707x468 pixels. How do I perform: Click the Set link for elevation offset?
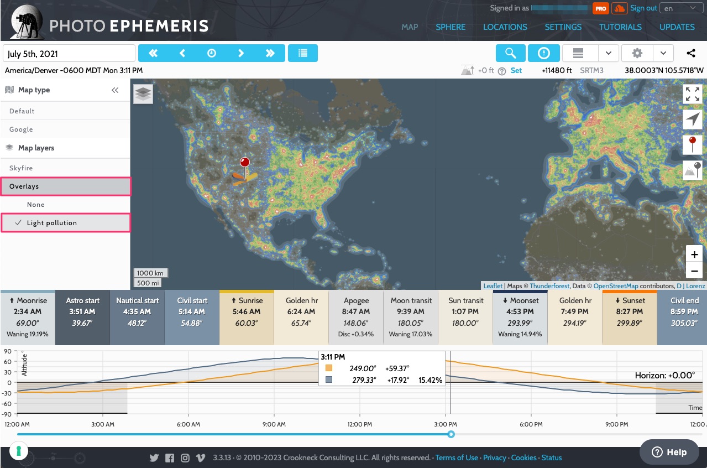point(516,70)
